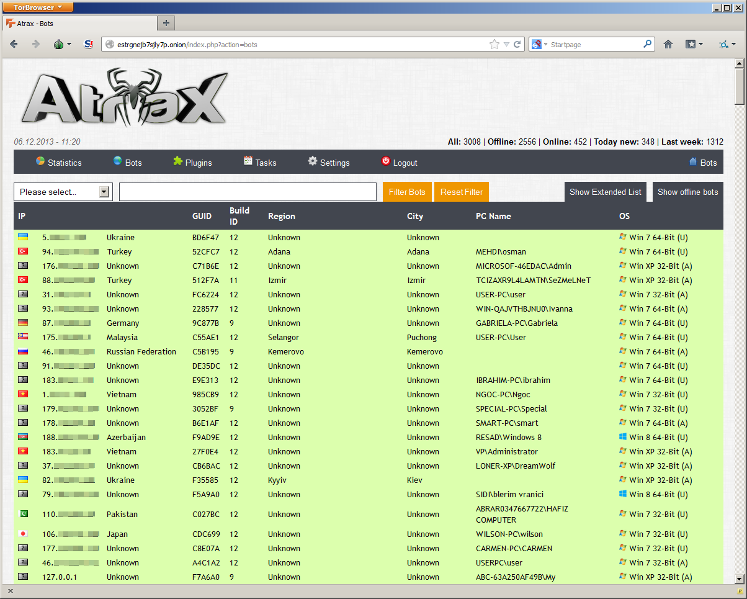Click the browser Forward arrow
Screen dimensions: 747x599
[35, 44]
